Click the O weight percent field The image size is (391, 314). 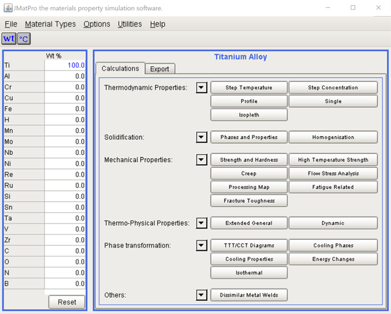(x=65, y=262)
